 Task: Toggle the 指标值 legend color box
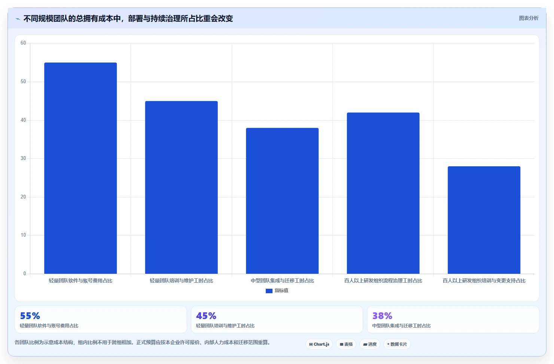tap(269, 291)
